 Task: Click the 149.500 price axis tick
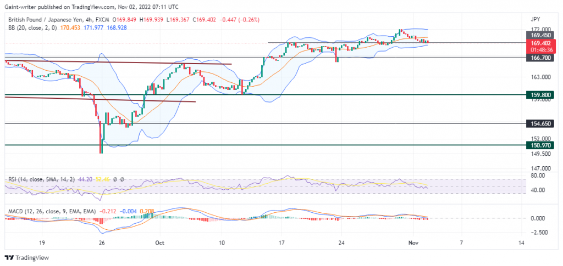point(541,154)
